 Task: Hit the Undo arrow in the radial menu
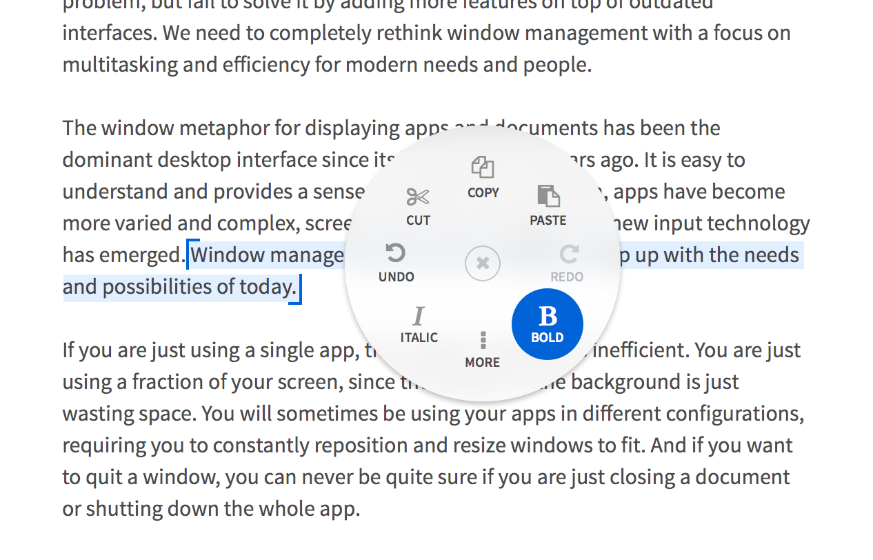coord(396,254)
